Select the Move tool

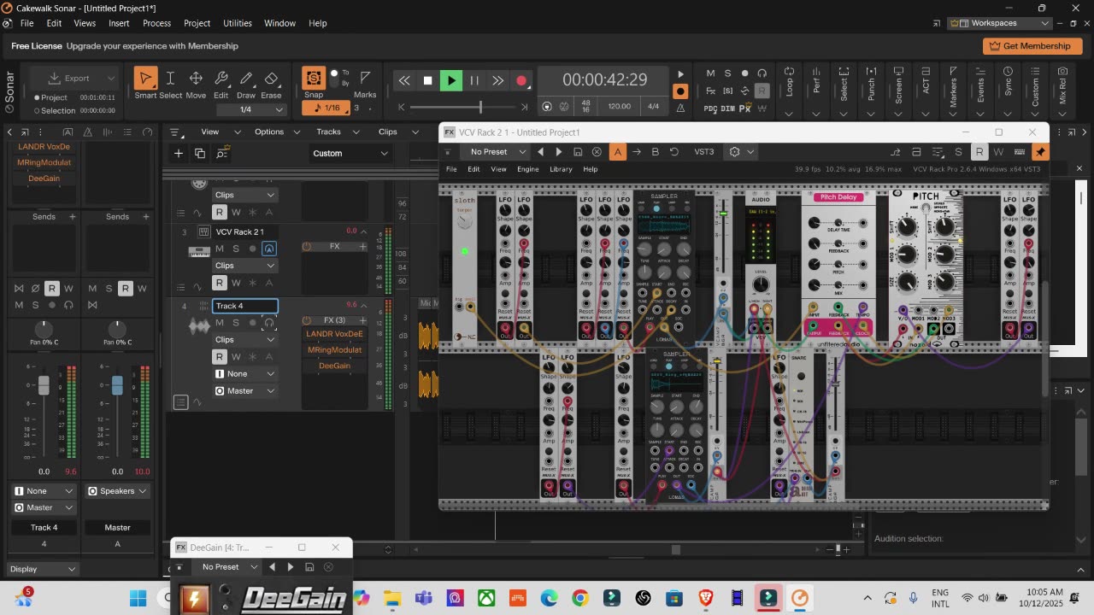196,79
